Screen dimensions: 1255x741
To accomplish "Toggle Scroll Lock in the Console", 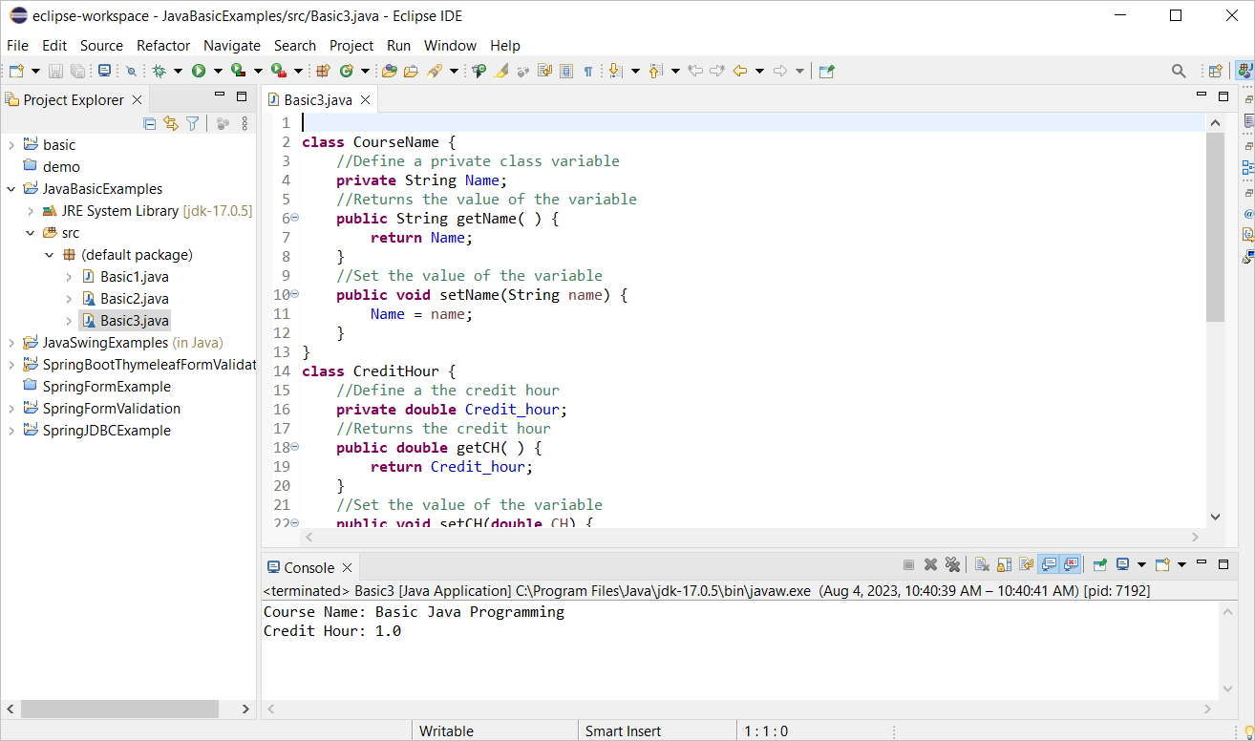I will coord(1004,563).
